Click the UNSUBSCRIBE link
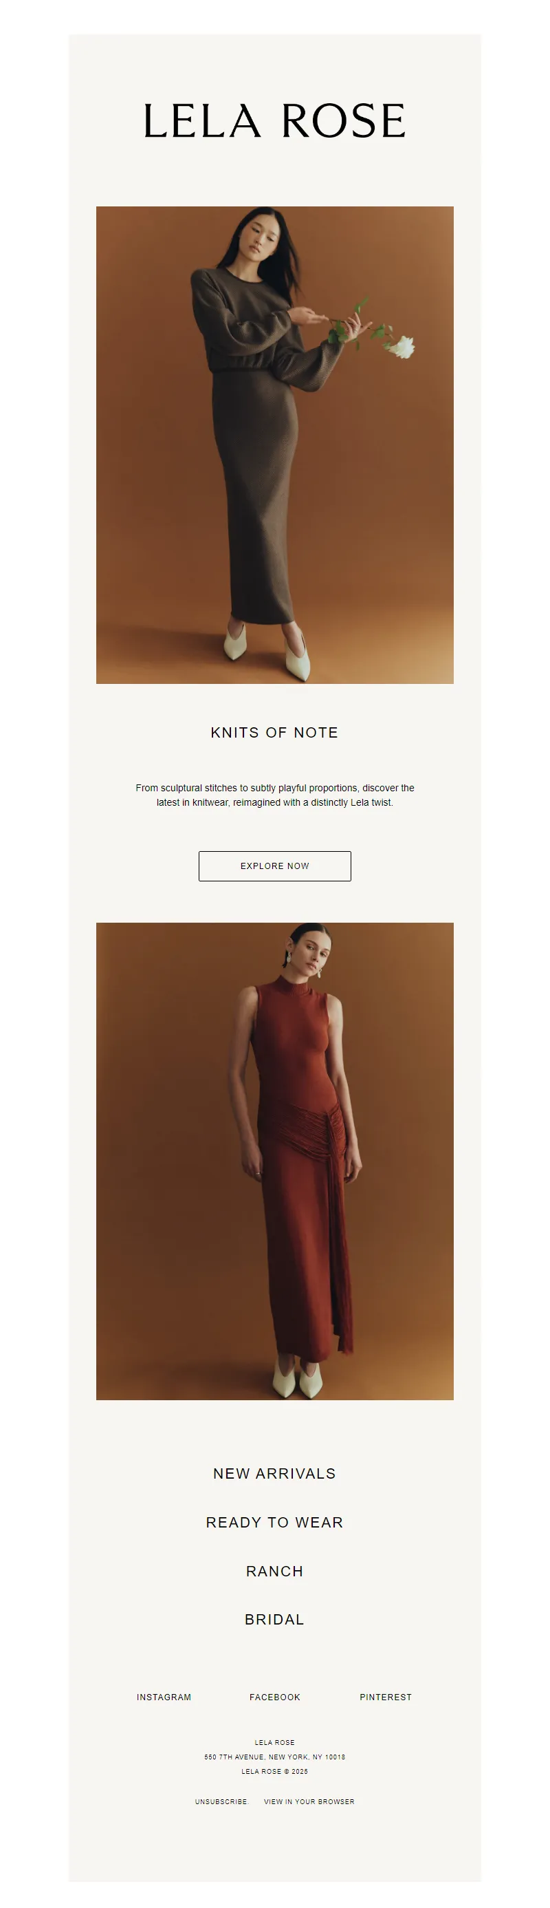 [x=221, y=1801]
